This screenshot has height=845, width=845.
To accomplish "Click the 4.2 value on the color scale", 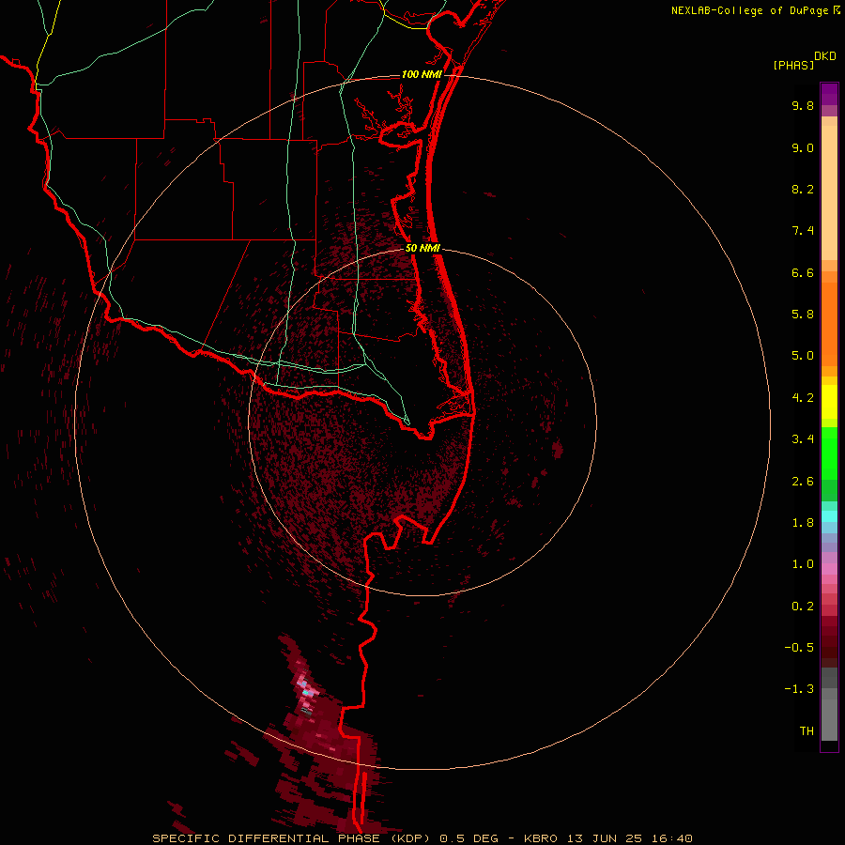I will pyautogui.click(x=803, y=398).
